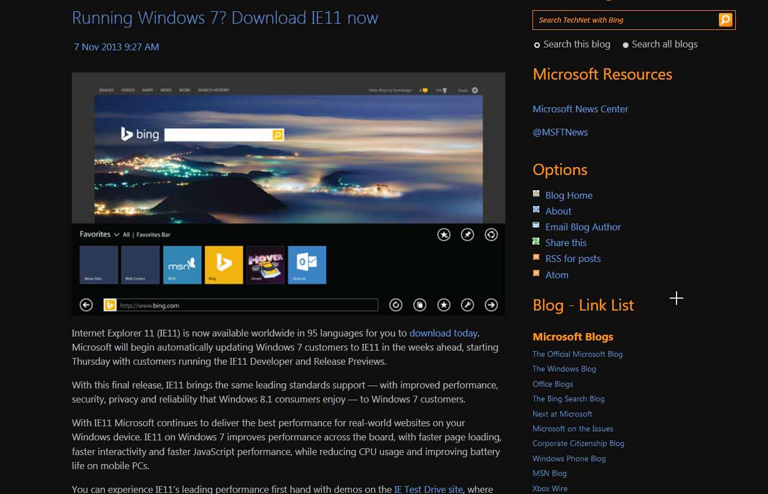Click the orange feed icon beside Atom
Screen dimensions: 768x494
pyautogui.click(x=536, y=273)
